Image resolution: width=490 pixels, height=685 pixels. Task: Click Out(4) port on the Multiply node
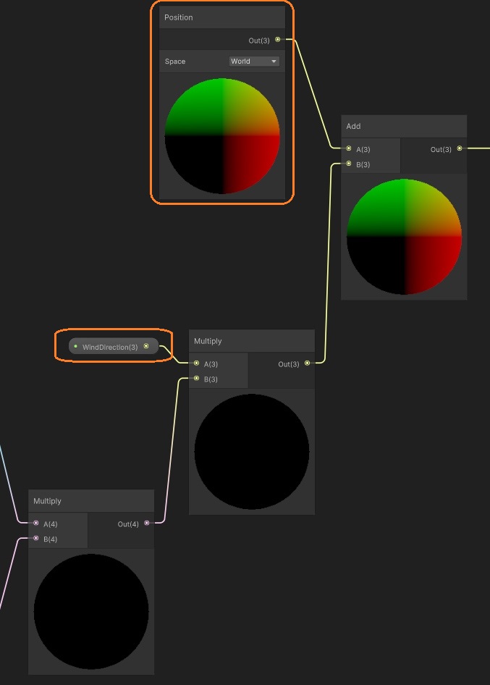point(147,523)
